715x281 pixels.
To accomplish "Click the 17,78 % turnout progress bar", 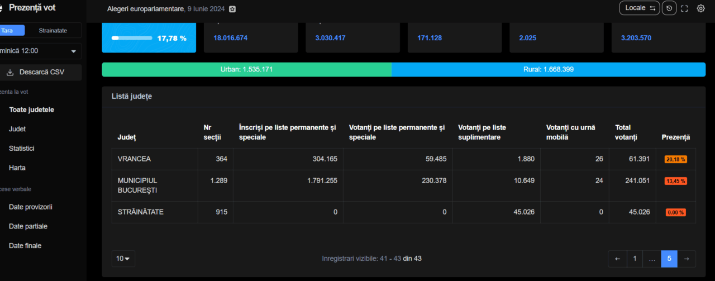I will [x=132, y=38].
